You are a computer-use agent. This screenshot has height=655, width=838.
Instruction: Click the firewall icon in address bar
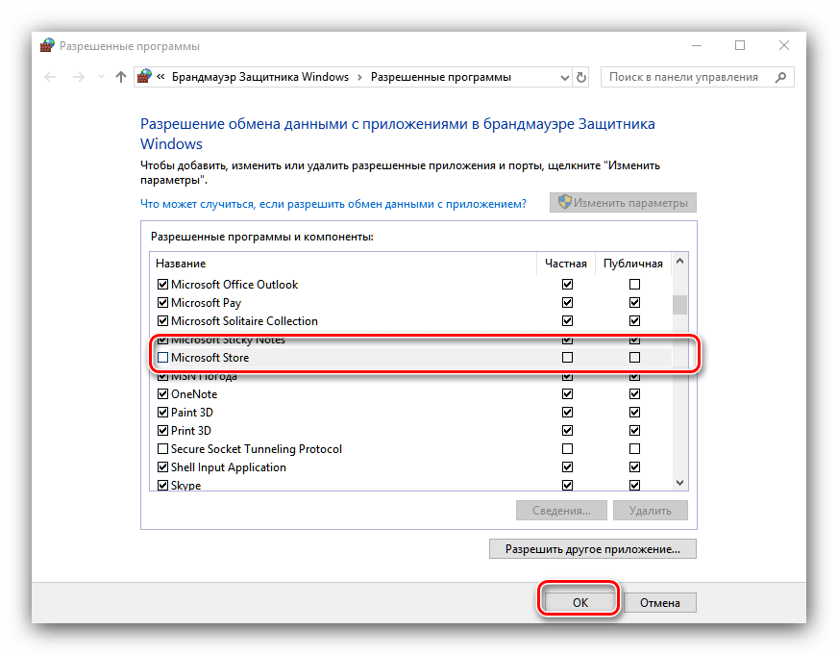pos(144,77)
